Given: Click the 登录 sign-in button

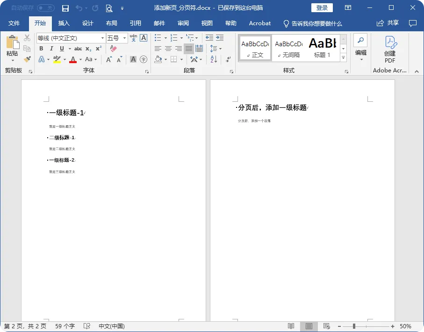Looking at the screenshot, I should pos(322,8).
